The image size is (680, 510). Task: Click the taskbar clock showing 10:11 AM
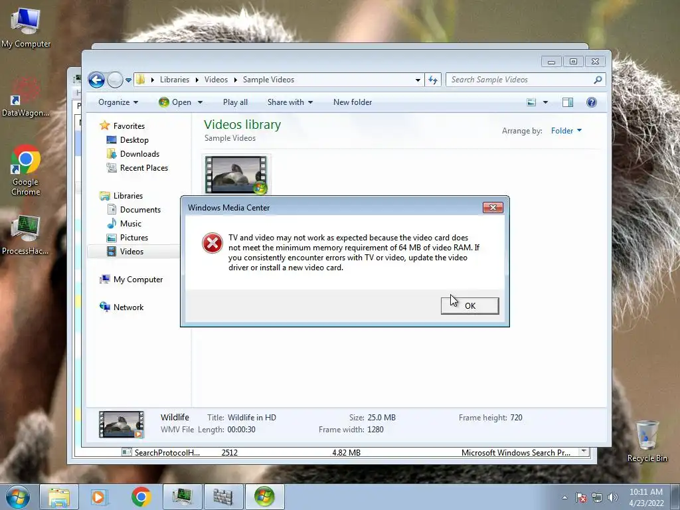pos(645,497)
